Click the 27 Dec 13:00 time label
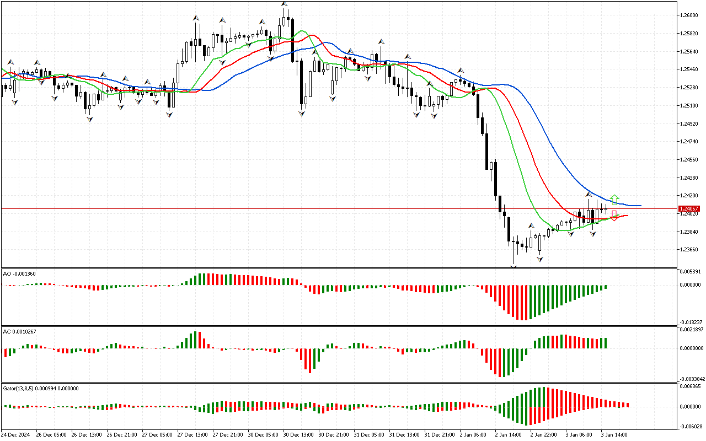 (192, 435)
